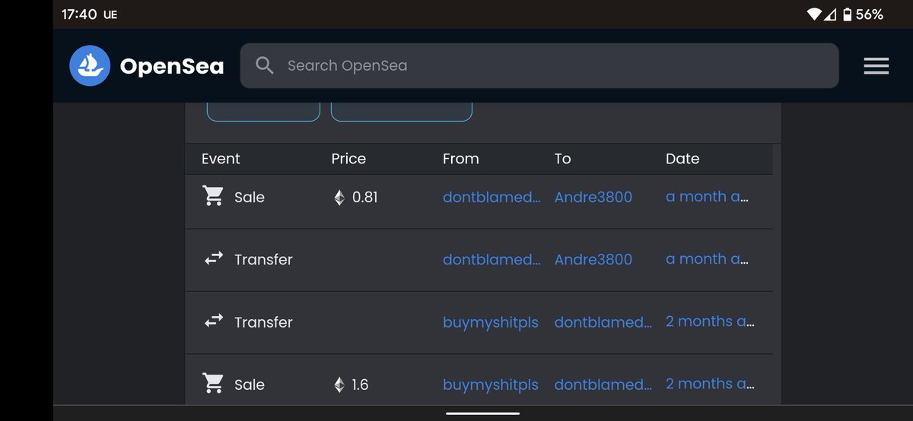The width and height of the screenshot is (913, 421).
Task: Click transfer arrows icon on Andre3800 transfer row
Action: (x=214, y=259)
